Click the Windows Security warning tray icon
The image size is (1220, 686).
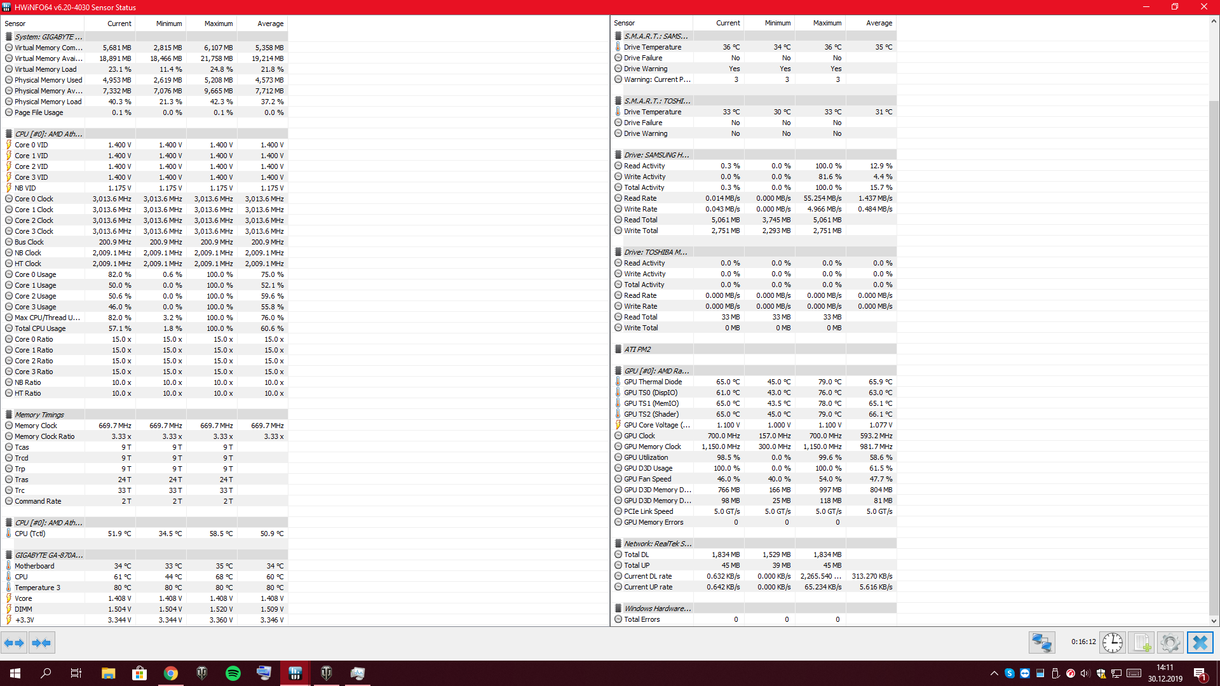(1101, 673)
